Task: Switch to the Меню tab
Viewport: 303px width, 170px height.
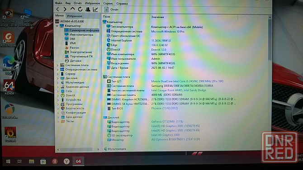Action: pos(60,16)
